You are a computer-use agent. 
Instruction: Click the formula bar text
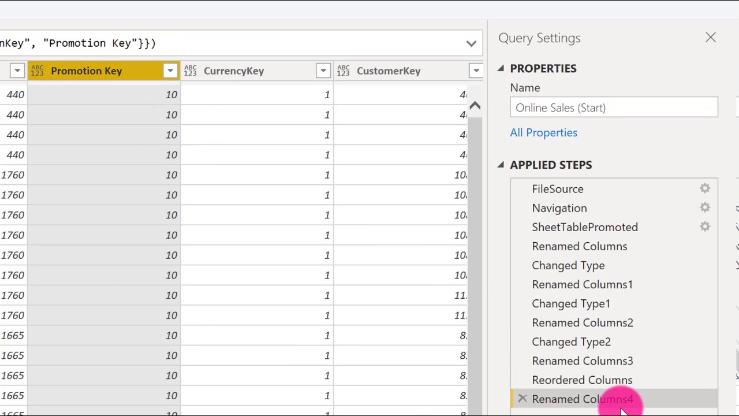coord(78,43)
